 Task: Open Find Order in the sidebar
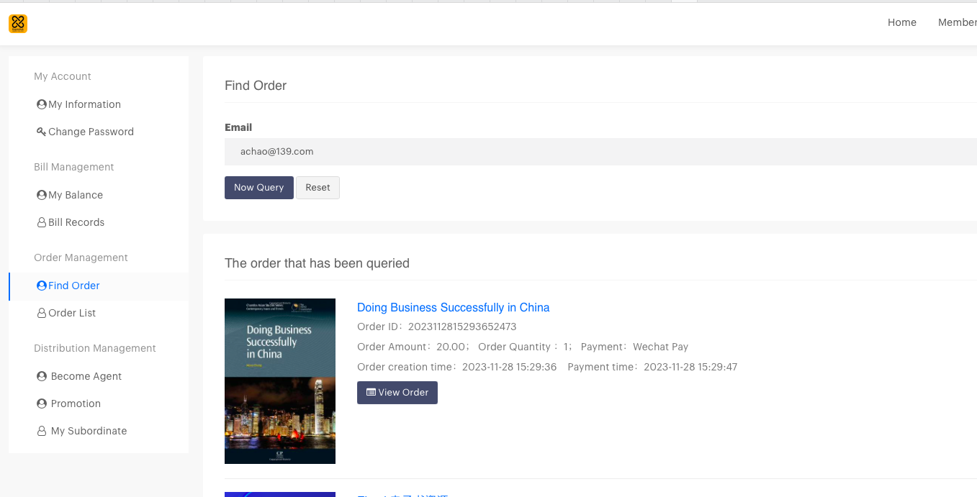click(73, 286)
